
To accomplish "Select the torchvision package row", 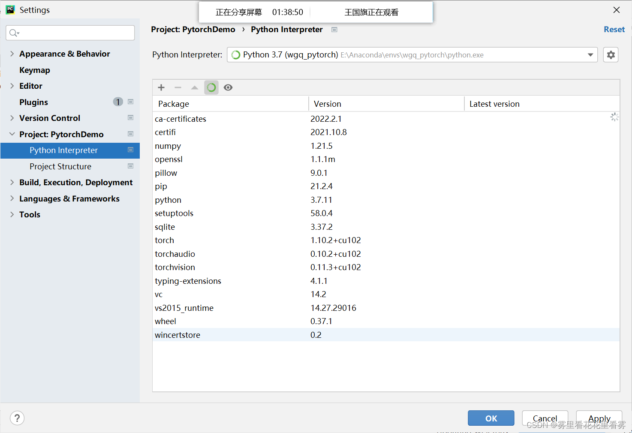I will [386, 268].
